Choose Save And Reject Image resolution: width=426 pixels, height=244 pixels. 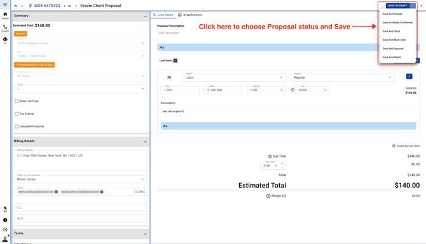392,57
